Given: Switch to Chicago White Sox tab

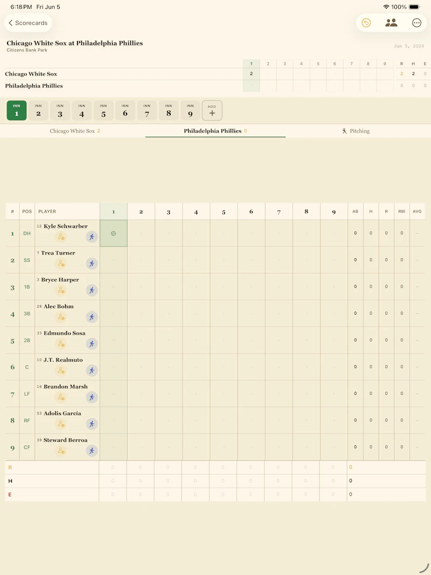Looking at the screenshot, I should pos(75,131).
